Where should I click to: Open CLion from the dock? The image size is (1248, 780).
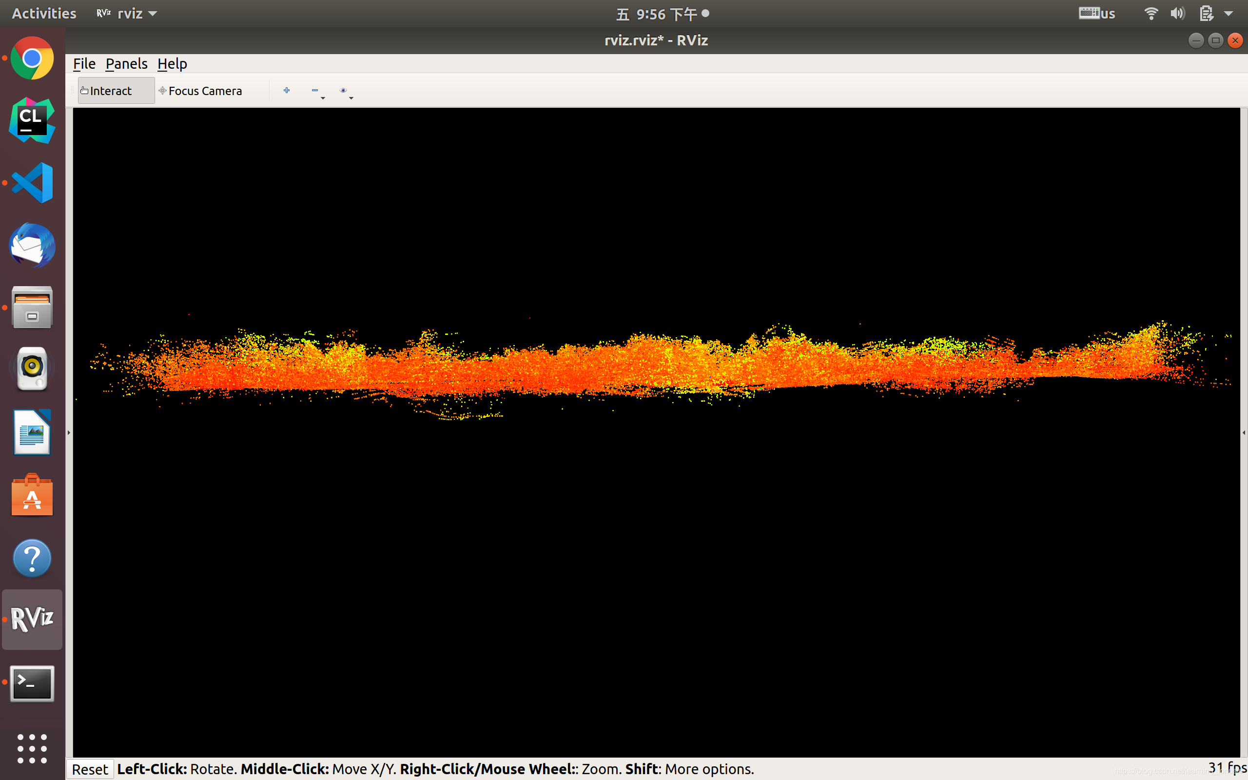32,120
